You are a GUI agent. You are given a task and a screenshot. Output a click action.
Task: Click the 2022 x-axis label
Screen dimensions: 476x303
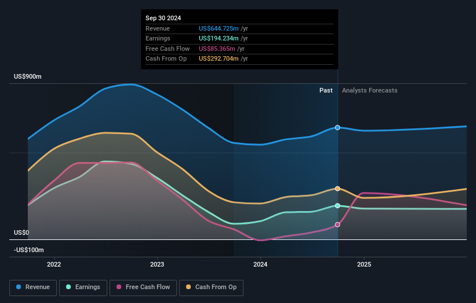(x=54, y=265)
